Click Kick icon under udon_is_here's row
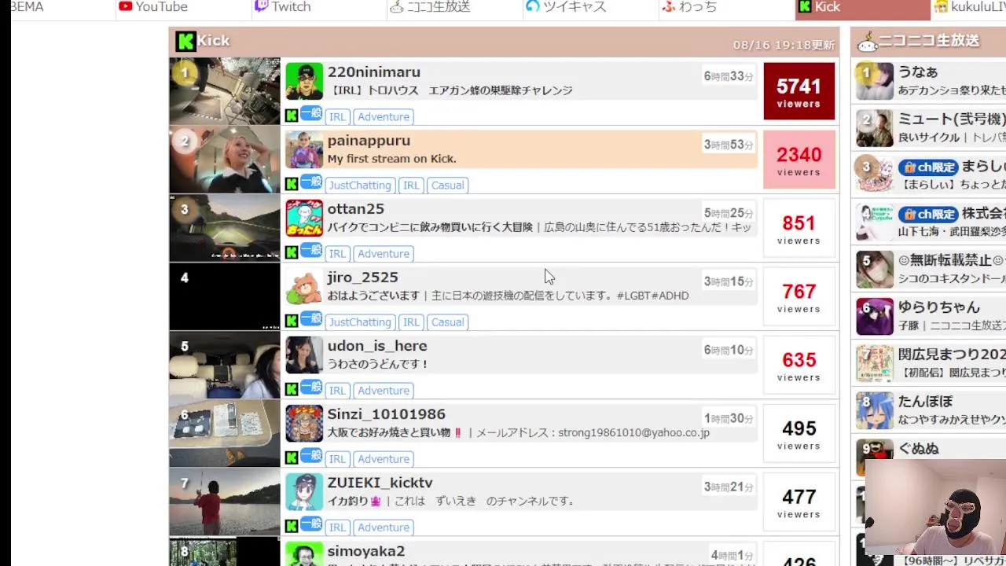The width and height of the screenshot is (1006, 566). click(292, 390)
